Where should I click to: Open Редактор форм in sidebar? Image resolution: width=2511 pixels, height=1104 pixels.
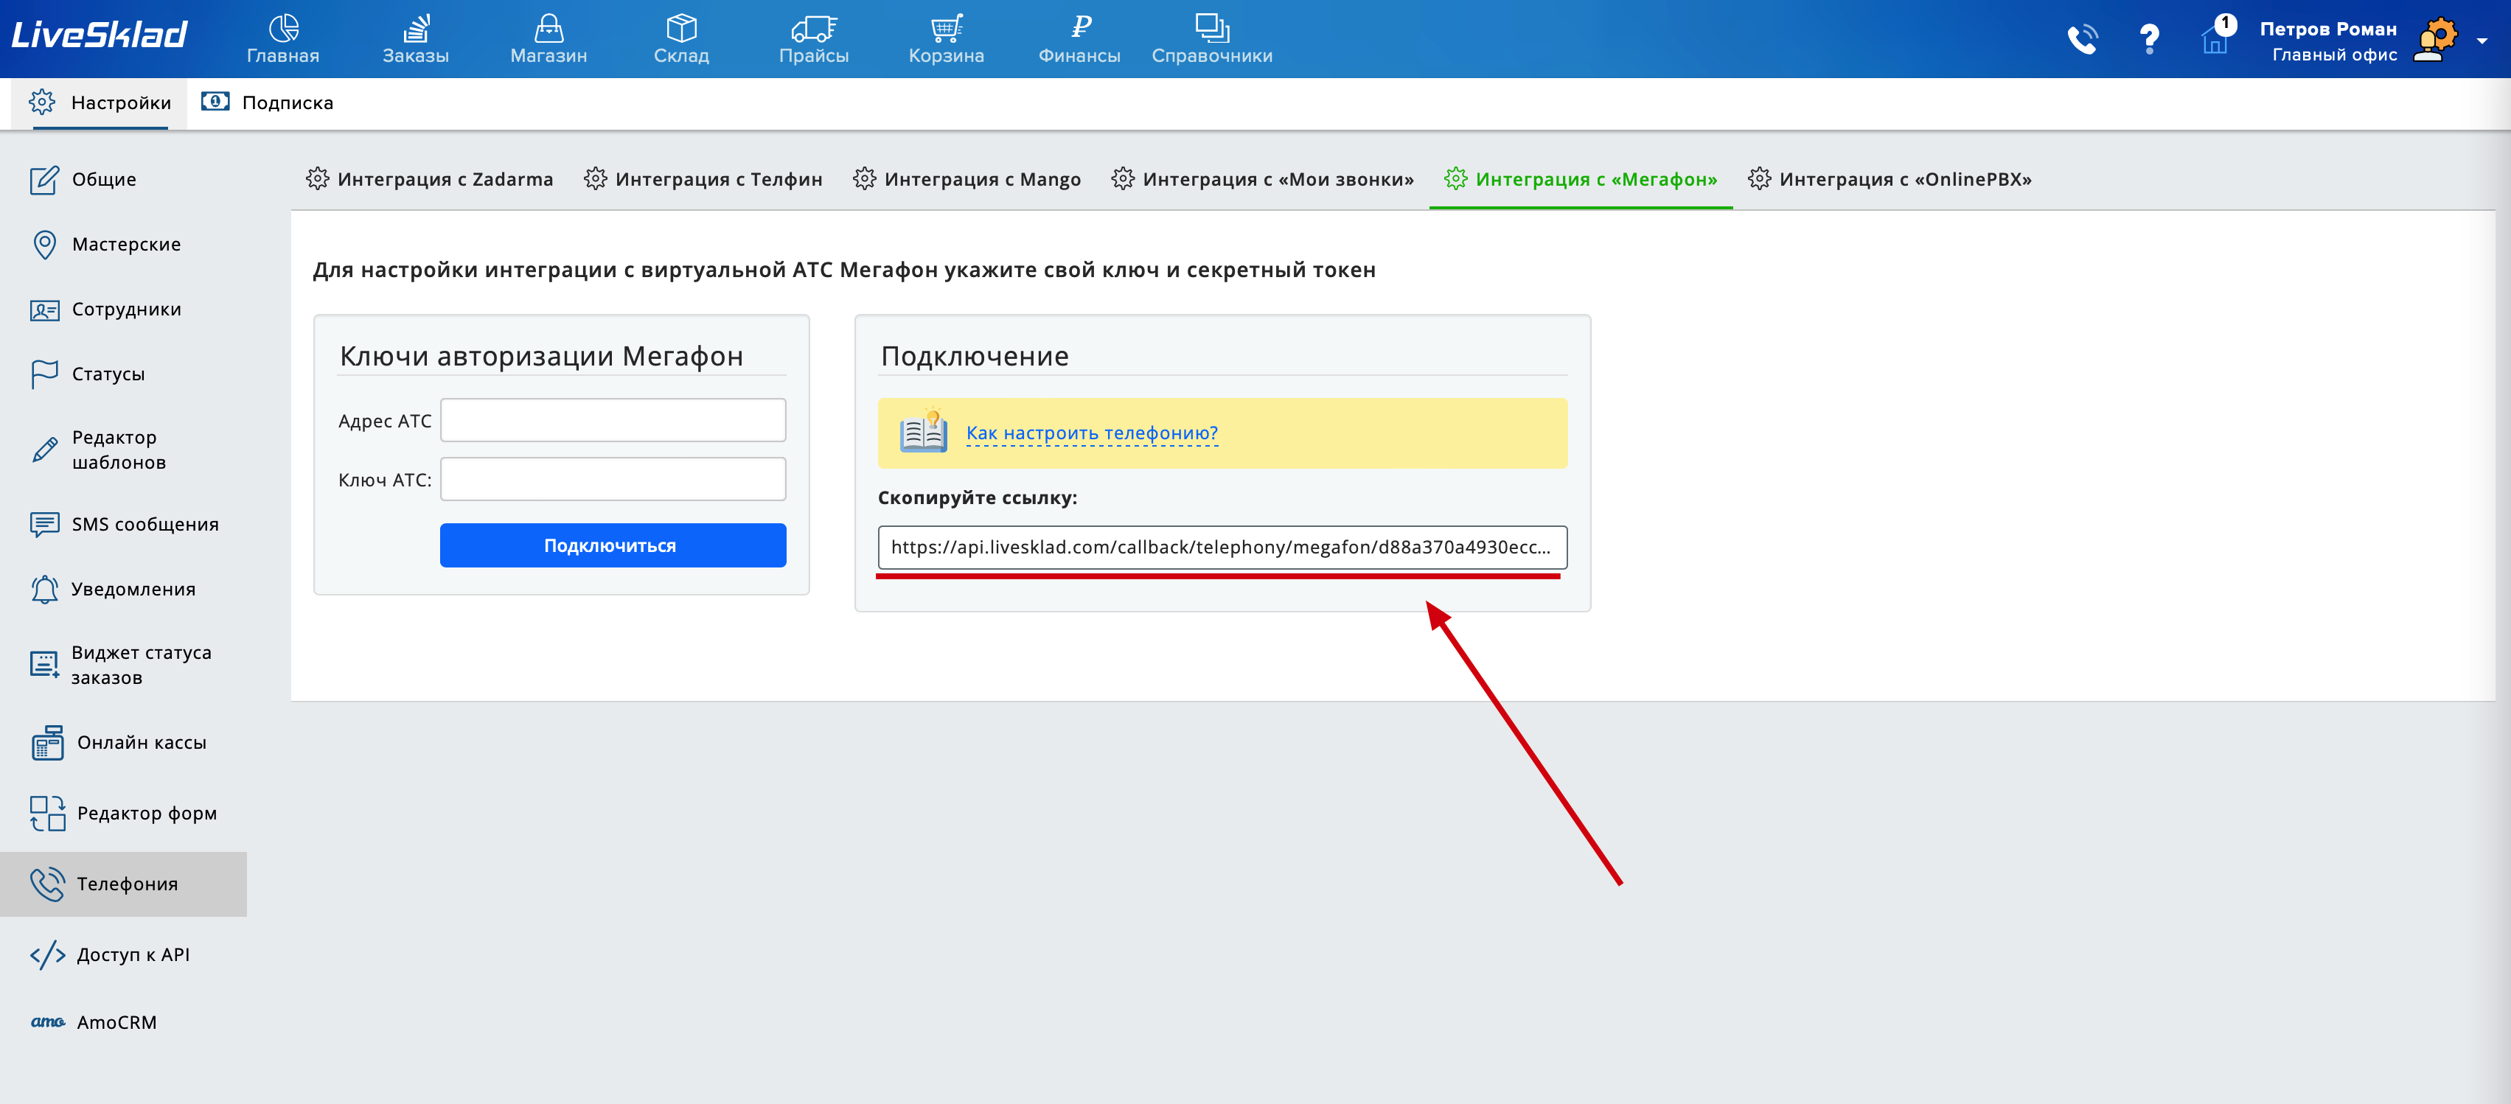point(124,814)
